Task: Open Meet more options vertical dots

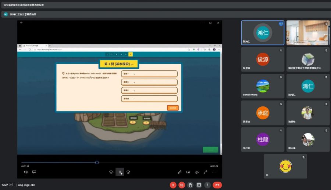Action: coord(207,185)
